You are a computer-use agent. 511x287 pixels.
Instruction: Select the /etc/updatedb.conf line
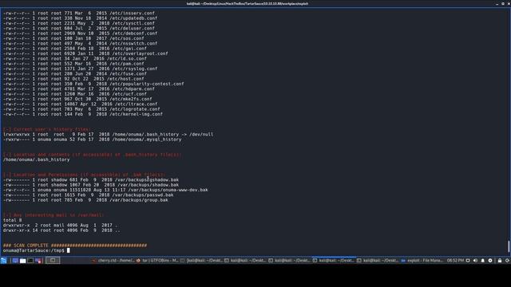80,18
